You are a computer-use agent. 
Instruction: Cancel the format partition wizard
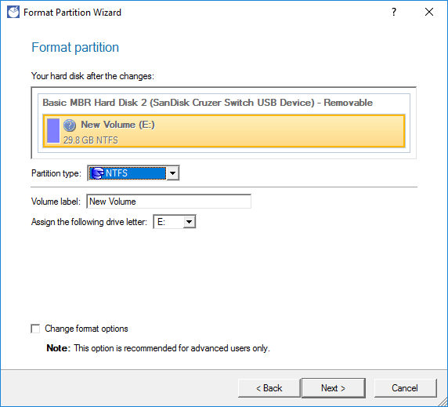pos(405,388)
